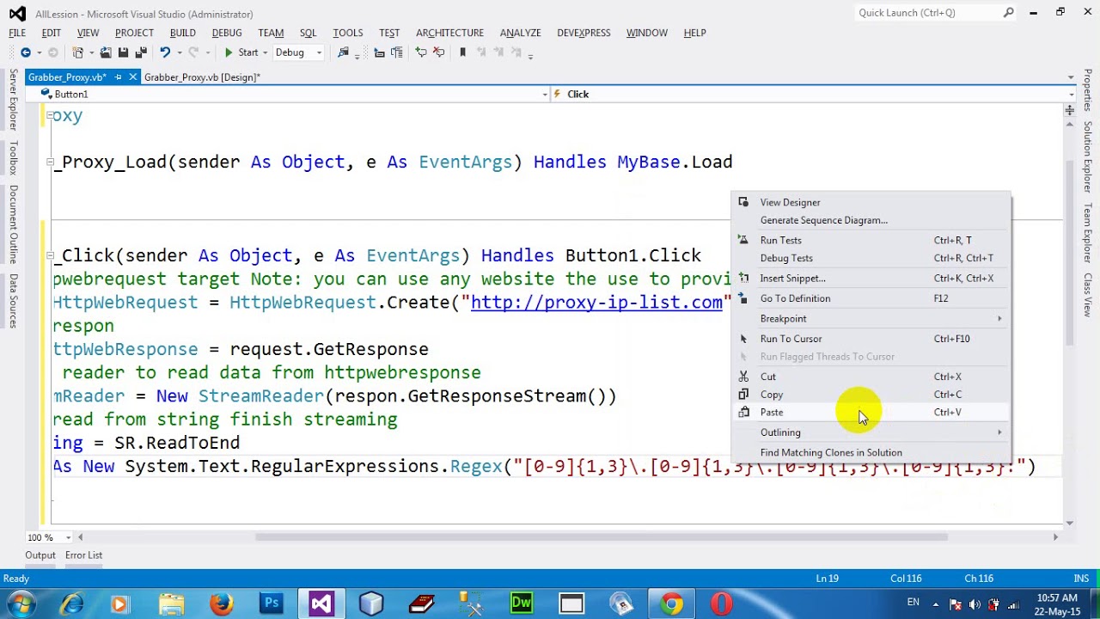Click the bookmark toggle toolbar icon
1100x619 pixels.
[462, 52]
